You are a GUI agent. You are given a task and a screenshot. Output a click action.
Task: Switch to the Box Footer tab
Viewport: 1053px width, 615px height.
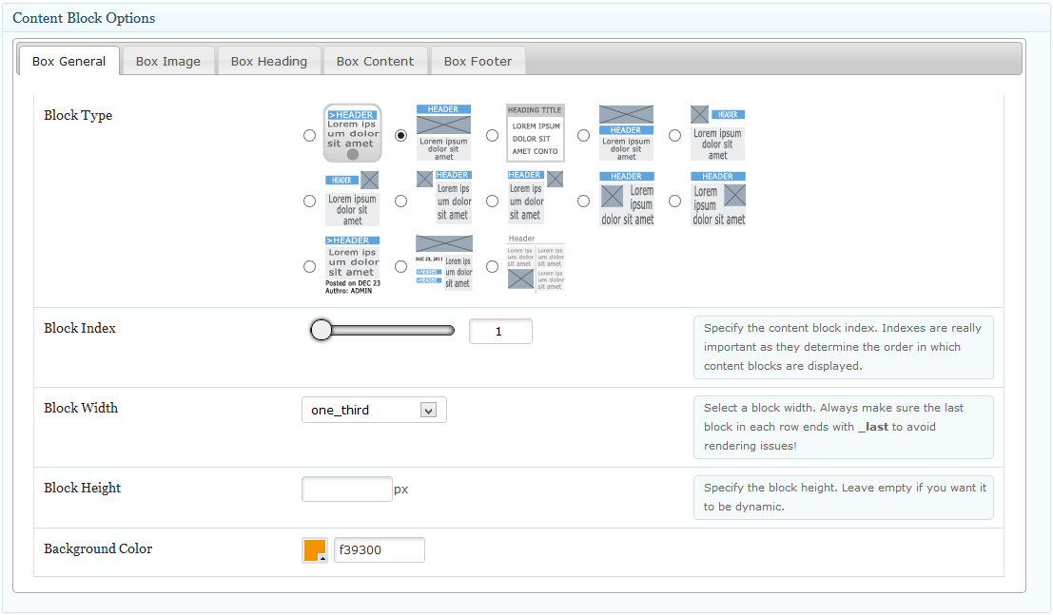pyautogui.click(x=478, y=61)
